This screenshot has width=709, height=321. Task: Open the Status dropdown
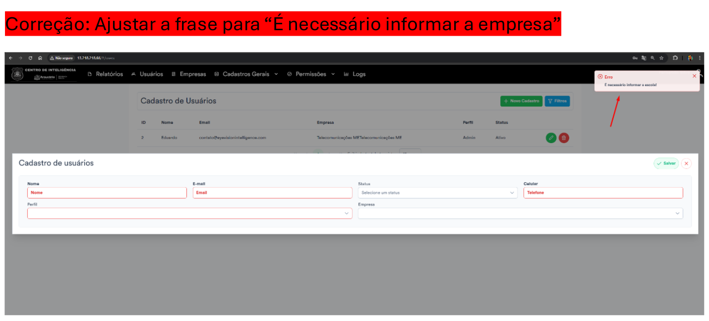(x=437, y=193)
